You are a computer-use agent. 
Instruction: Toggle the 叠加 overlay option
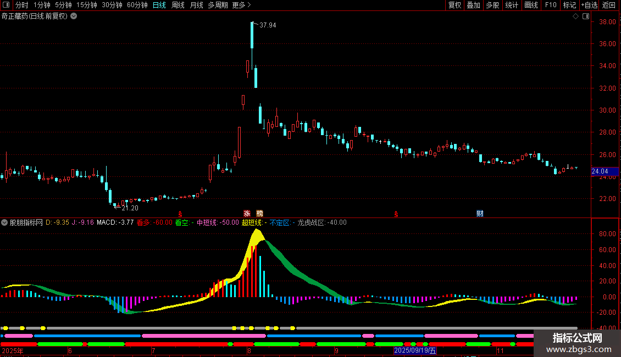coord(473,5)
